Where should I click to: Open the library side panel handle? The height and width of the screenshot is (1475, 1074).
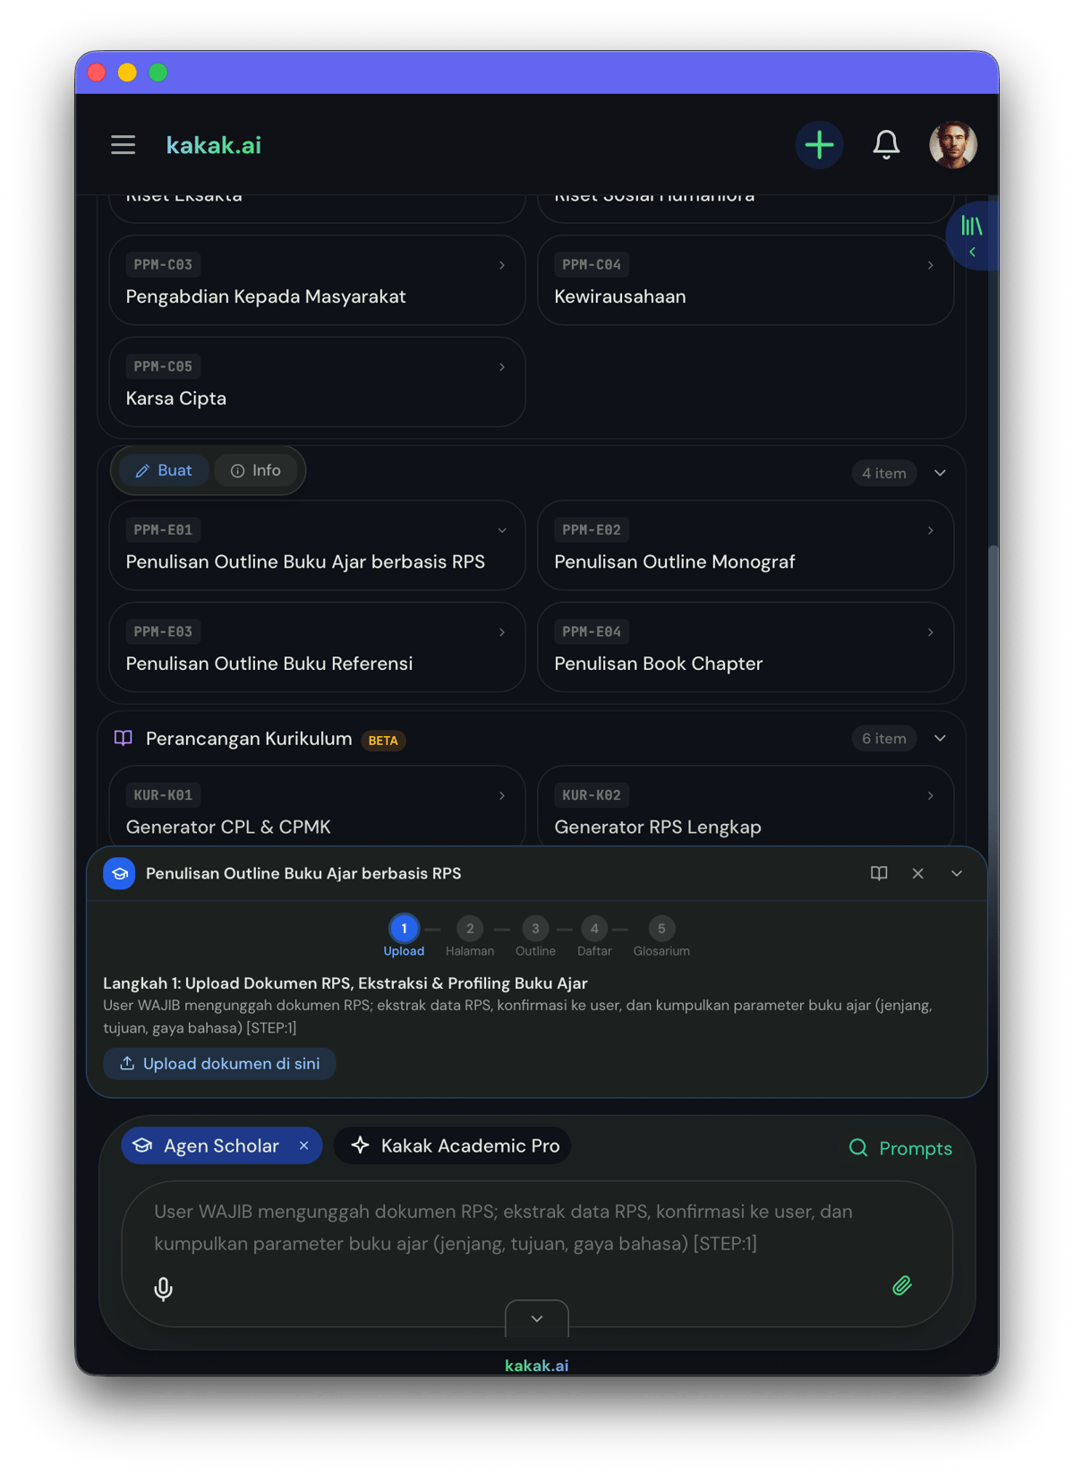coord(972,236)
